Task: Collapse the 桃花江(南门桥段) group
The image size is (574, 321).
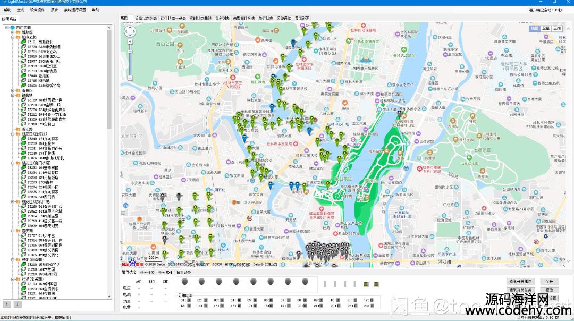Action: (x=12, y=163)
